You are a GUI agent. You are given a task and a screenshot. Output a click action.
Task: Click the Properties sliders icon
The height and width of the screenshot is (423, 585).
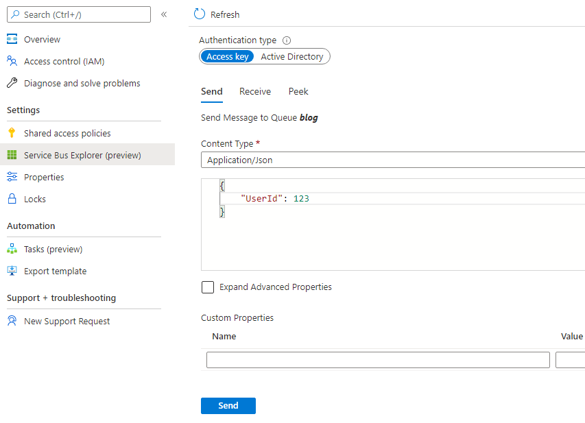12,177
